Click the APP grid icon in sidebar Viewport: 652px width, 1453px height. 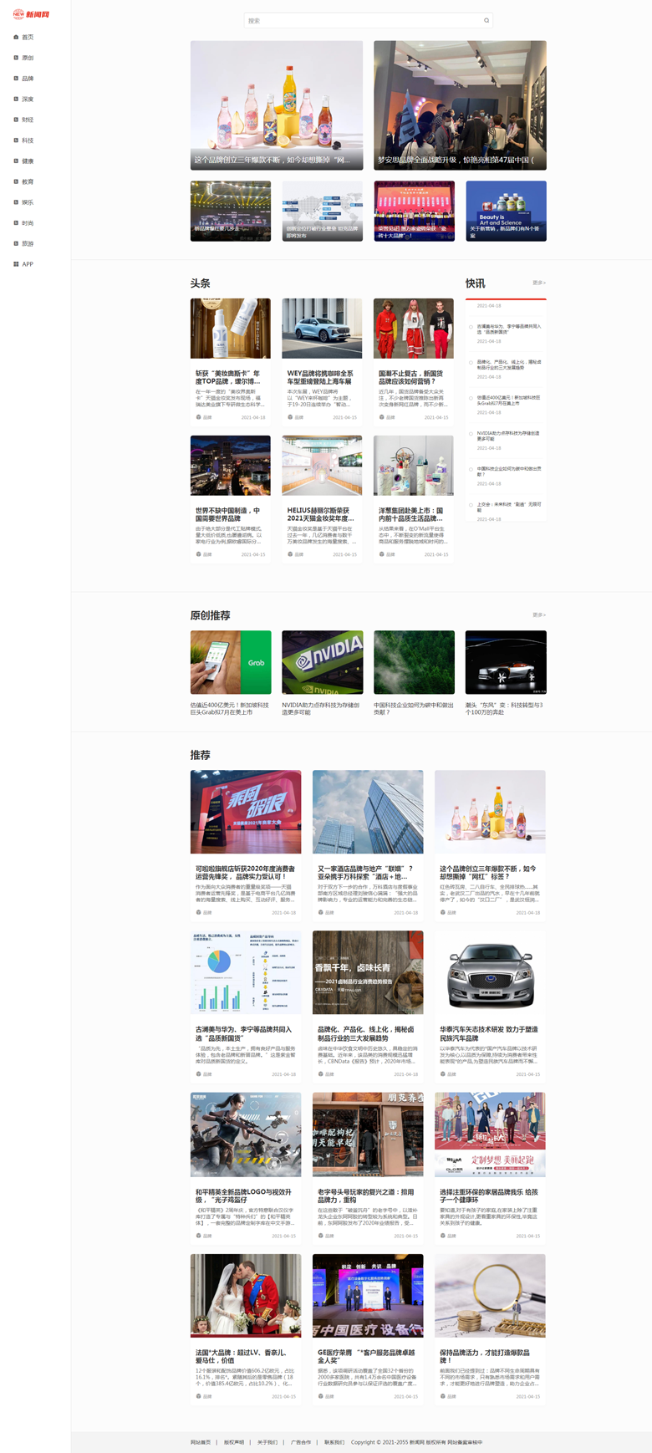(16, 264)
